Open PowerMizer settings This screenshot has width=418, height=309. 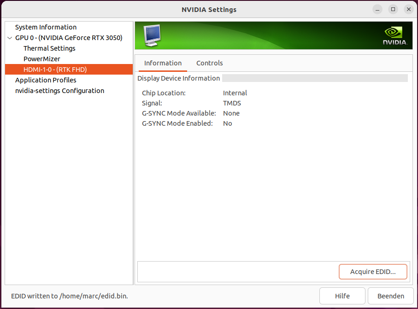coord(42,59)
